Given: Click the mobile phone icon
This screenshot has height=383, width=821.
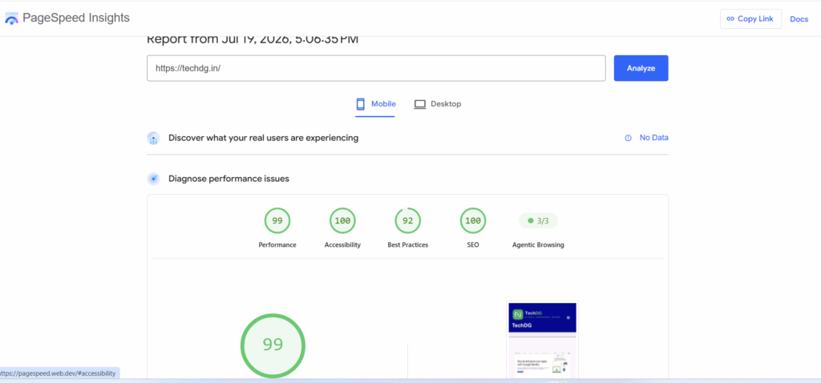Looking at the screenshot, I should coord(360,104).
